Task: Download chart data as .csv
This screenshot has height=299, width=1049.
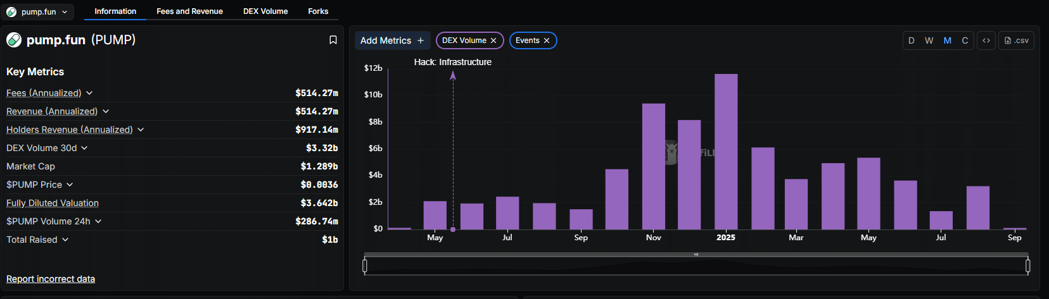Action: point(1016,40)
